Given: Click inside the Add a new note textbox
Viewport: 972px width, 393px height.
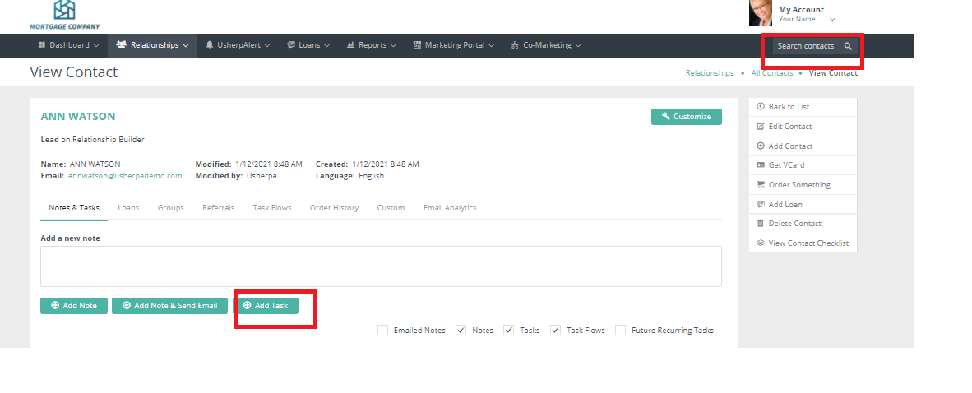Looking at the screenshot, I should pyautogui.click(x=381, y=266).
